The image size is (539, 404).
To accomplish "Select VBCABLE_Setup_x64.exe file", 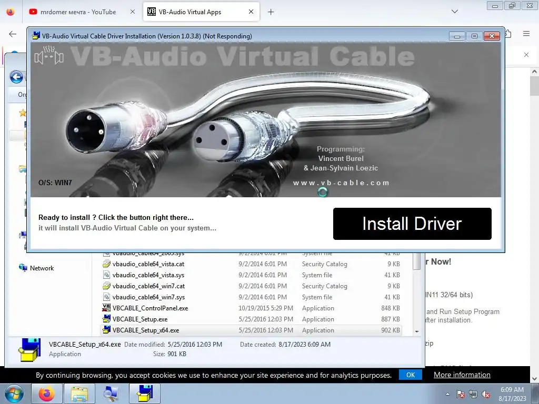I will [251, 330].
